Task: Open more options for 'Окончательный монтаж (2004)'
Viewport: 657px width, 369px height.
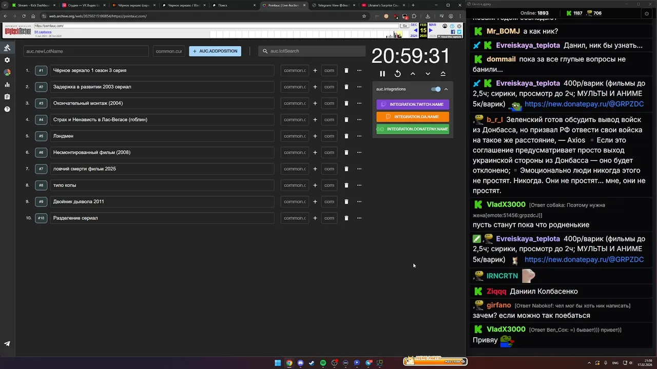Action: pos(359,103)
